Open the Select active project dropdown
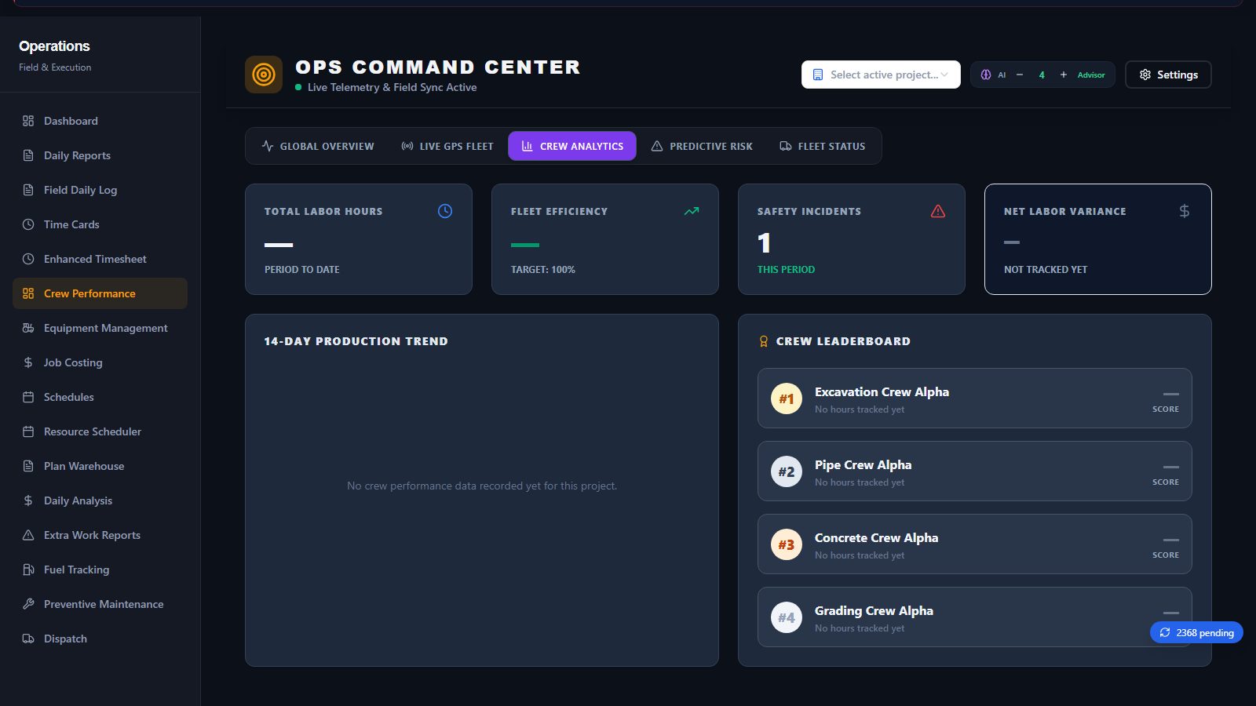This screenshot has height=706, width=1256. point(881,75)
